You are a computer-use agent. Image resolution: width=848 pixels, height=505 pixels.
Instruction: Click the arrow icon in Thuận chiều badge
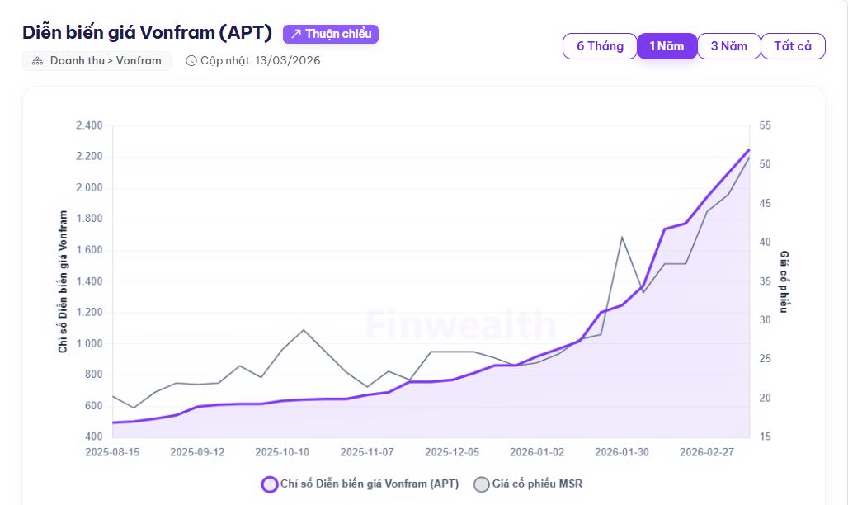(295, 34)
